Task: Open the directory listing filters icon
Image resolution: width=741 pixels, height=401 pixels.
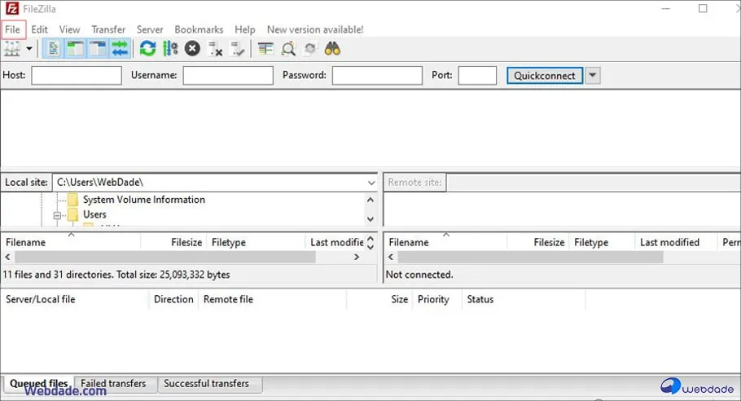Action: point(265,49)
